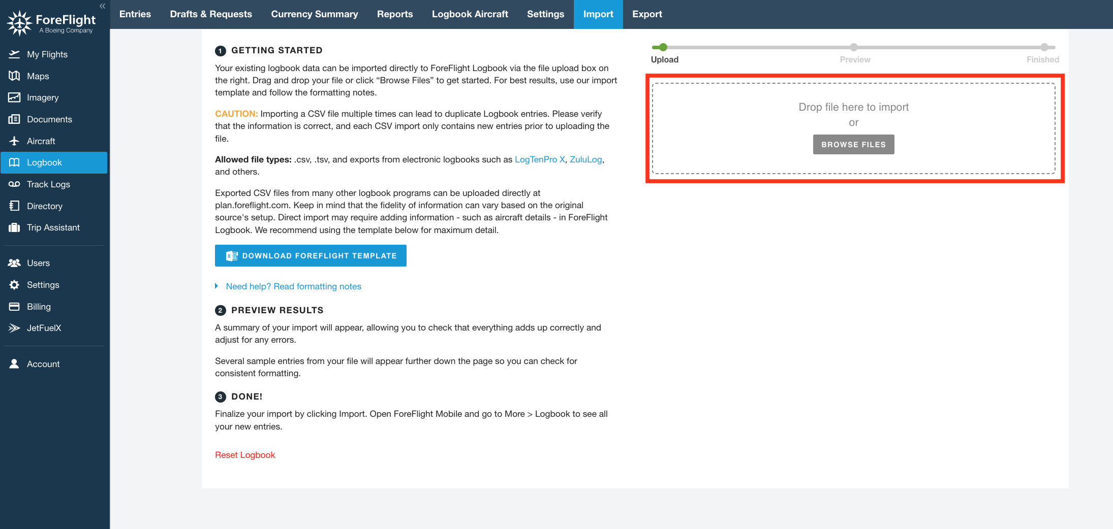Open Directory from the sidebar
The width and height of the screenshot is (1113, 529).
coord(54,206)
